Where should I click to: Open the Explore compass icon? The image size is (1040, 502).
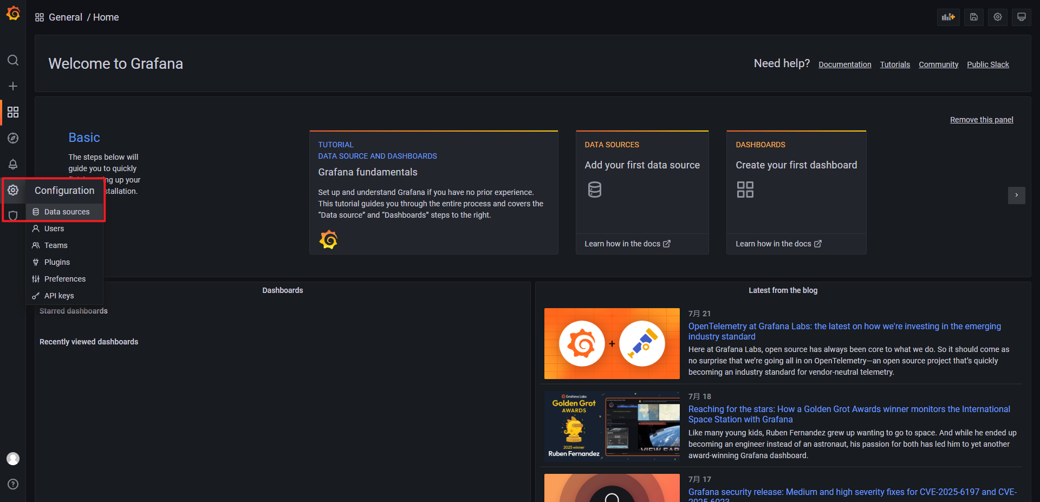(x=13, y=138)
